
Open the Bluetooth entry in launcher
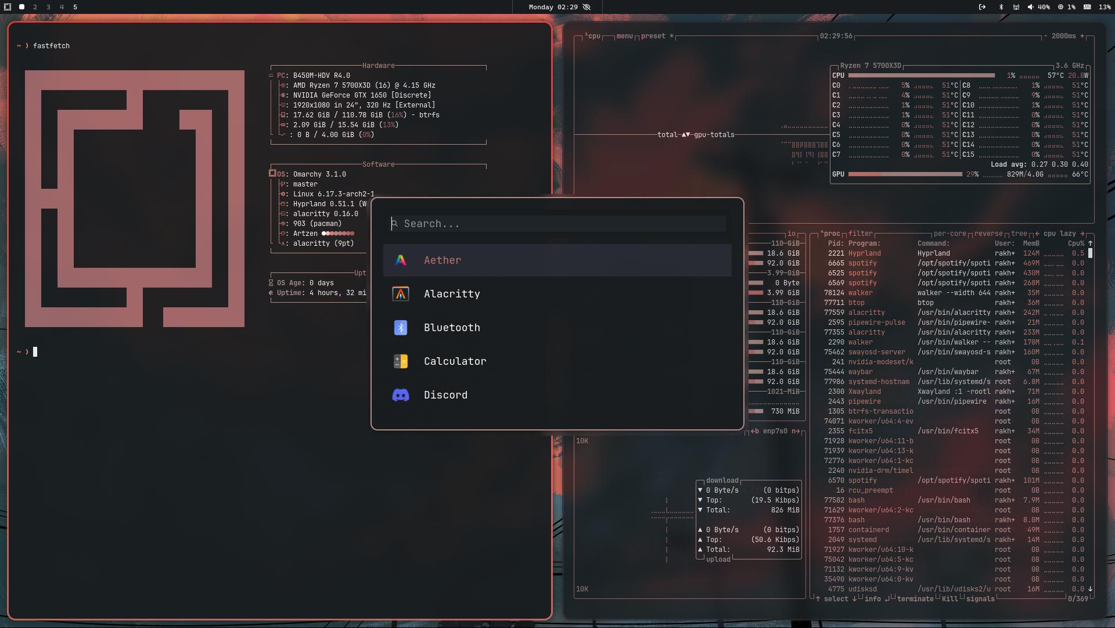point(557,328)
